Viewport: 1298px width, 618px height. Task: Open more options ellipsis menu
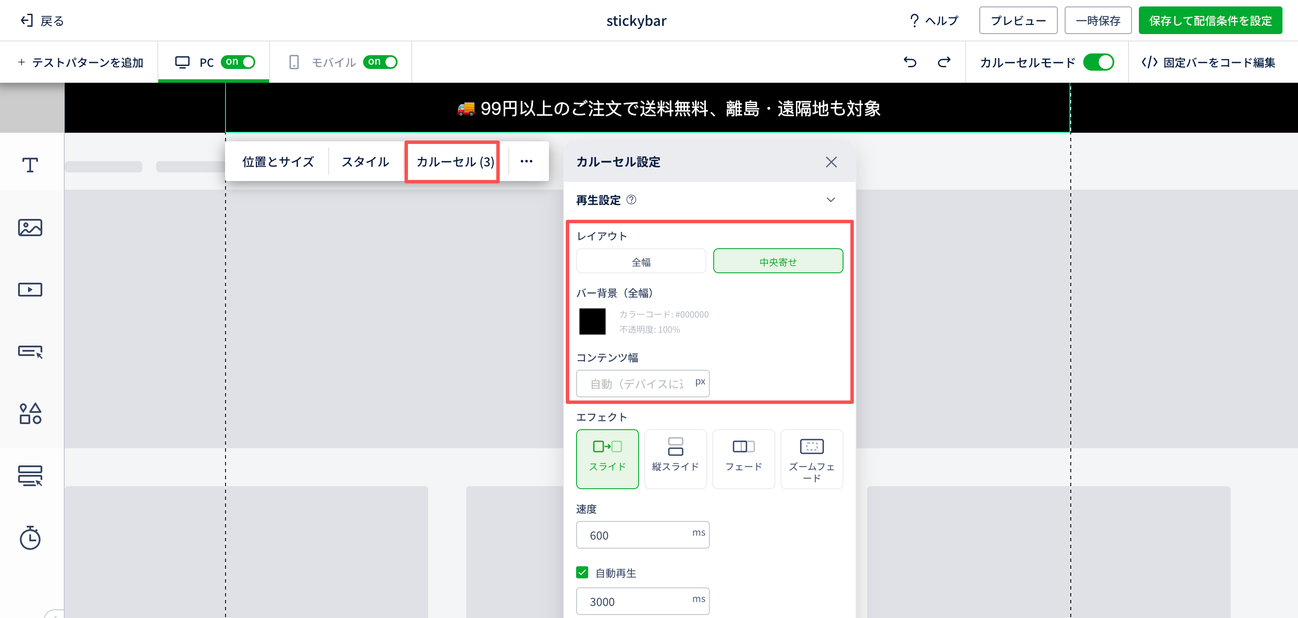click(527, 161)
